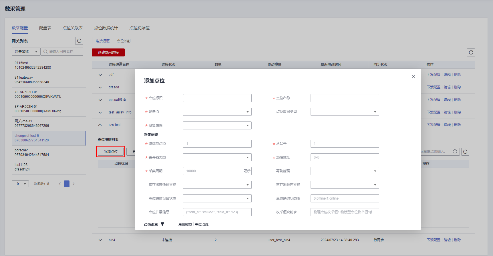Click refresh icon beside gateway list header
493x256 pixels.
(x=79, y=41)
